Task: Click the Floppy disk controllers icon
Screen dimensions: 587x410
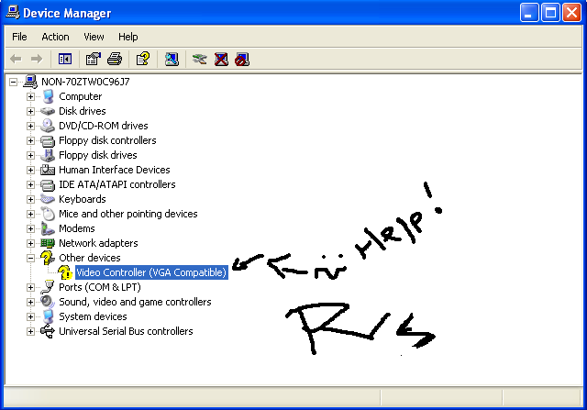Action: click(48, 140)
